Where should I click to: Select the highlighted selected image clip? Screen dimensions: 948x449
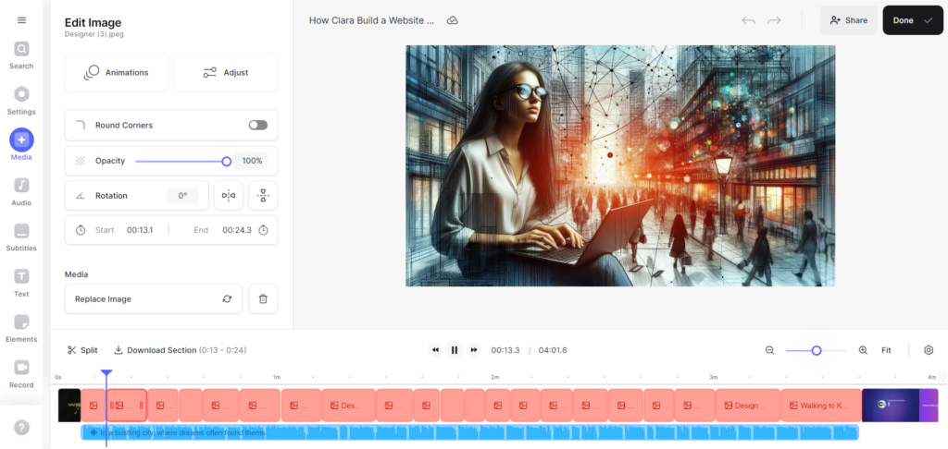(127, 406)
